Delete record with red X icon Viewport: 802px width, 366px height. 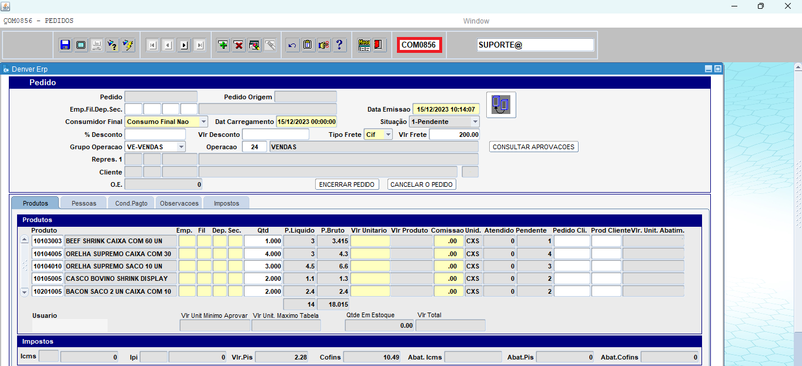point(239,45)
